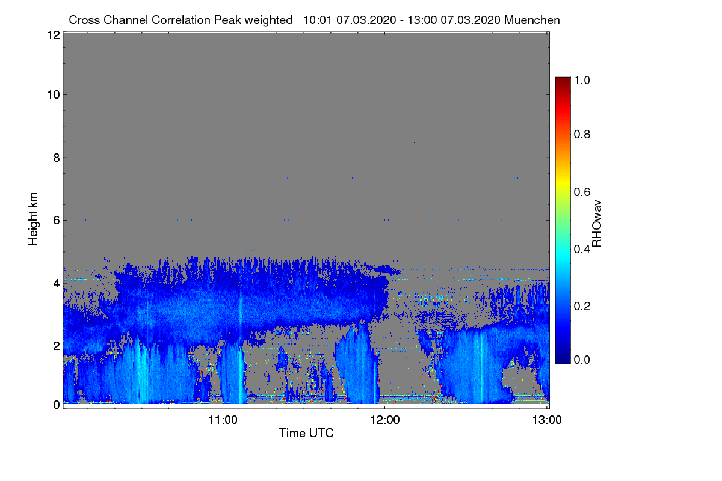Click the RHOwav color scale bar
Image resolution: width=722 pixels, height=481 pixels.
click(563, 220)
